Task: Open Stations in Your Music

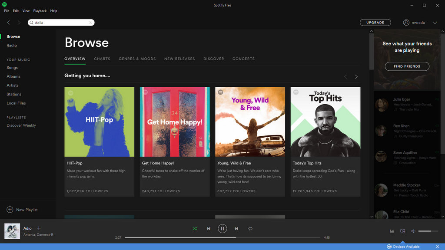Action: point(14,94)
